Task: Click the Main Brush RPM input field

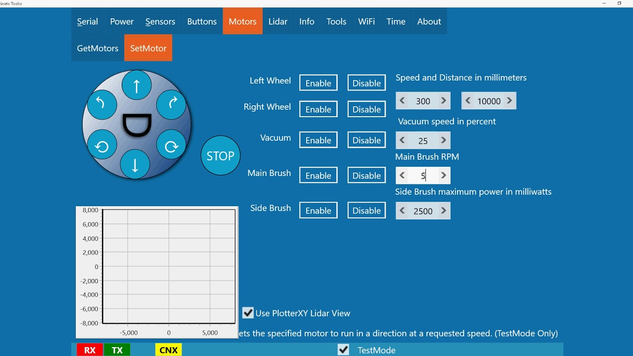Action: (423, 176)
